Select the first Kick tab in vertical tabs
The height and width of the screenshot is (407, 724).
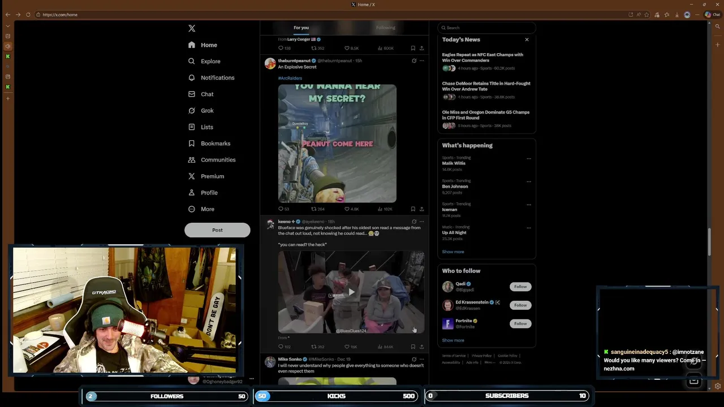click(x=7, y=57)
